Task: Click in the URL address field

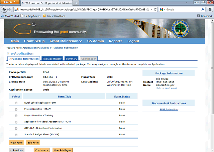Action: pyautogui.click(x=82, y=9)
